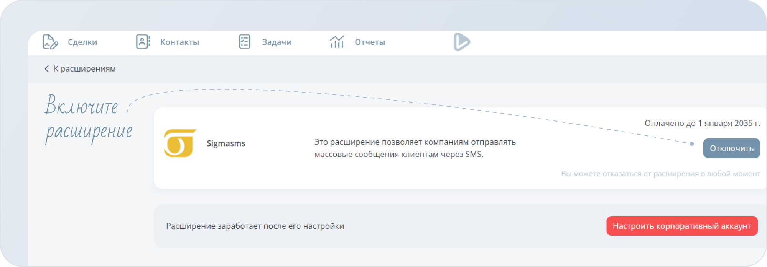Click Настроить корпоративный аккаунт button
This screenshot has height=267, width=767.
click(x=681, y=226)
